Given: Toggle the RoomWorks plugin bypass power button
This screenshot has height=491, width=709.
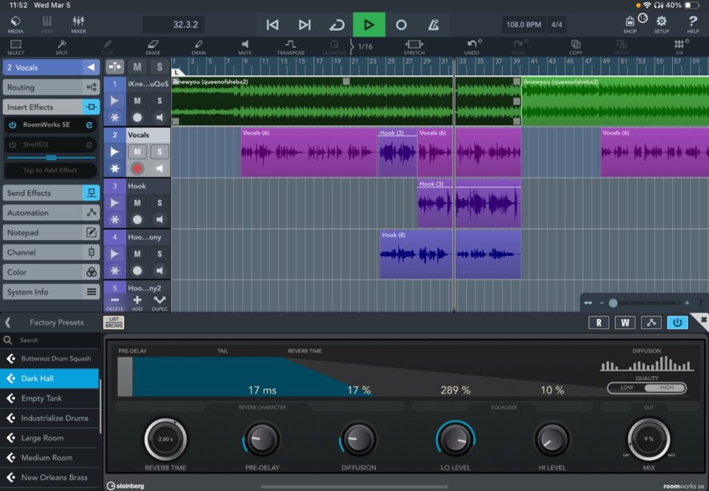Looking at the screenshot, I should [677, 322].
